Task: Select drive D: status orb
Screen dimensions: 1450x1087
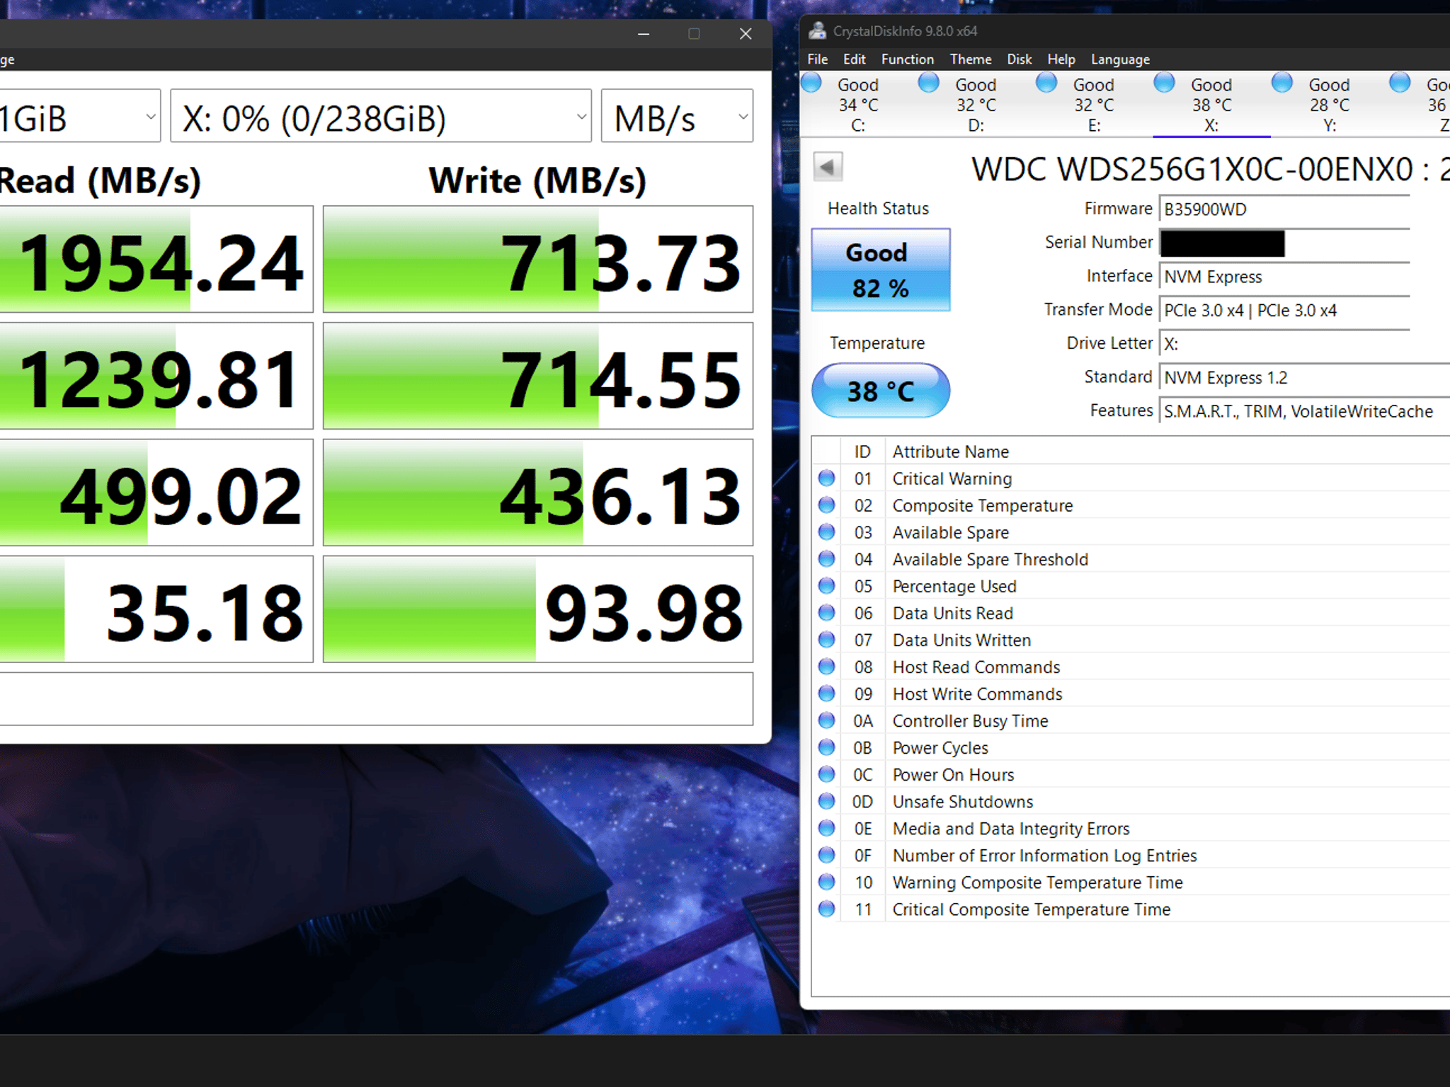Action: 929,83
